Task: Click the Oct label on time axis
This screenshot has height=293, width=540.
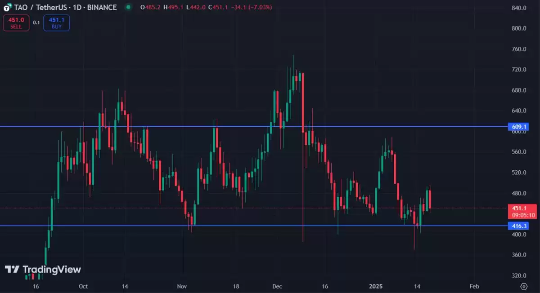Action: (x=83, y=286)
